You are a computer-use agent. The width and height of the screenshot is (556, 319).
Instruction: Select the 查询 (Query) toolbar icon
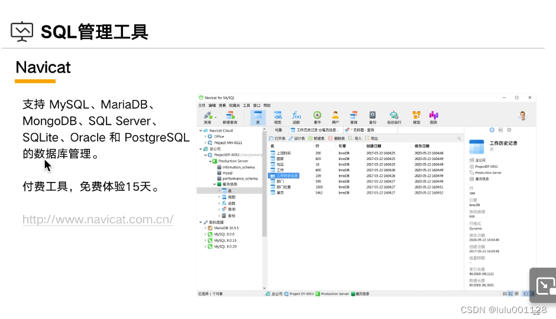[x=354, y=117]
